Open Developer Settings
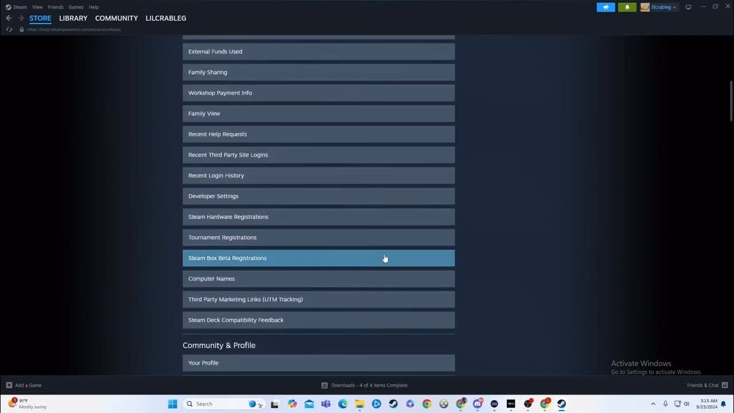 coord(319,196)
